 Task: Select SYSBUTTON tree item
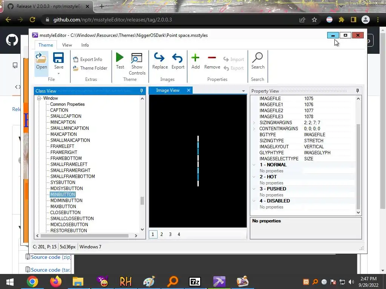pyautogui.click(x=63, y=183)
